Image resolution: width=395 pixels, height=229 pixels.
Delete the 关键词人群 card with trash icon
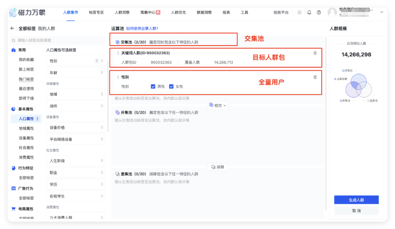tap(315, 53)
